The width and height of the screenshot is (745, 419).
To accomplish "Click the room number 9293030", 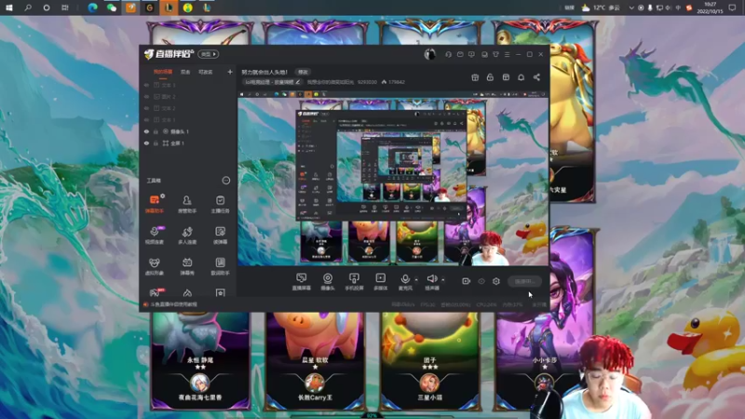I will pyautogui.click(x=367, y=82).
